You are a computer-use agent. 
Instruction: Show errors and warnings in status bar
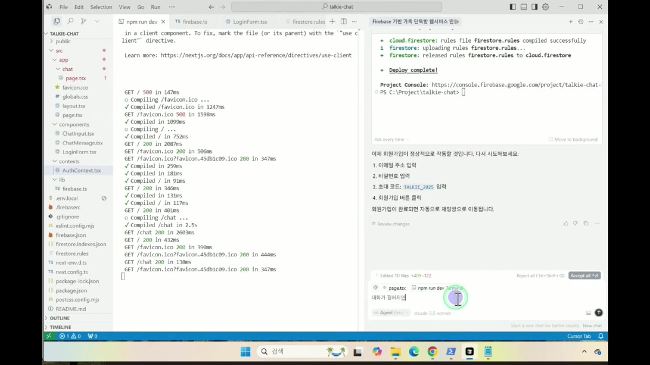coord(70,336)
